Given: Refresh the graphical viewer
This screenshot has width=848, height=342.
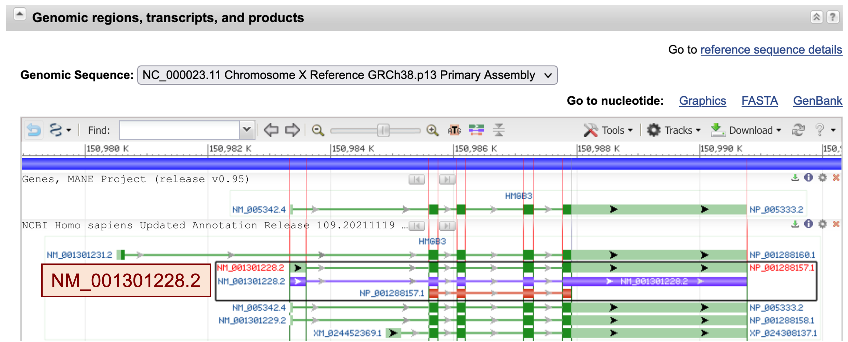Looking at the screenshot, I should tap(798, 130).
